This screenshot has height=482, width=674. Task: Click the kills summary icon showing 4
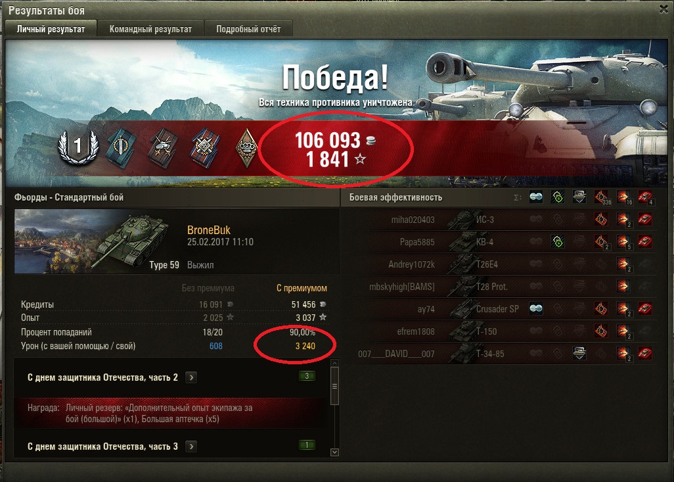(645, 197)
